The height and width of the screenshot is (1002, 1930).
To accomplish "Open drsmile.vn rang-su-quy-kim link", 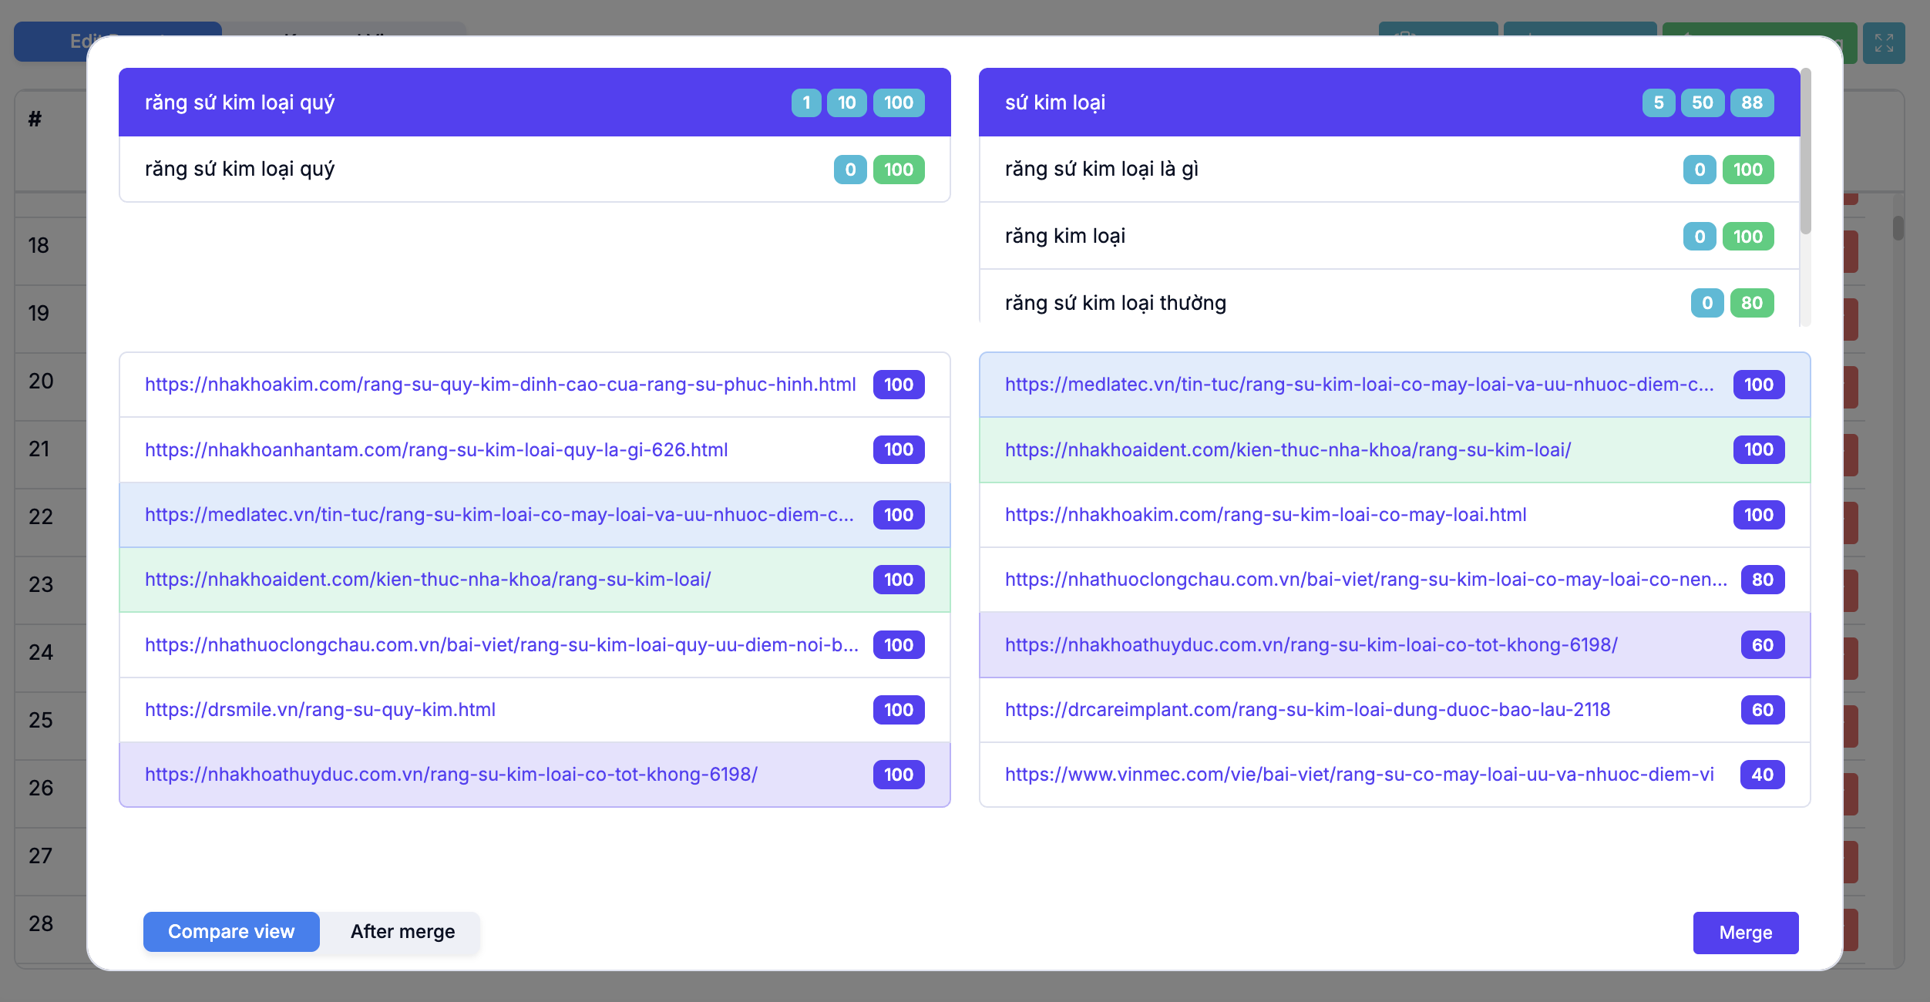I will [320, 710].
